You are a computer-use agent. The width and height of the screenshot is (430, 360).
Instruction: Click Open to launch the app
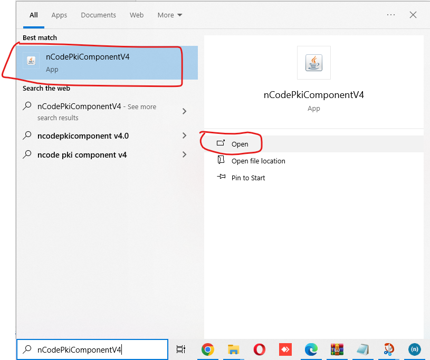pos(314,144)
